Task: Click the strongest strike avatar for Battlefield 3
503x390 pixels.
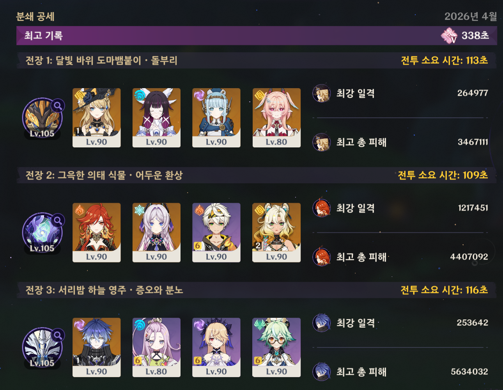Action: [x=322, y=323]
